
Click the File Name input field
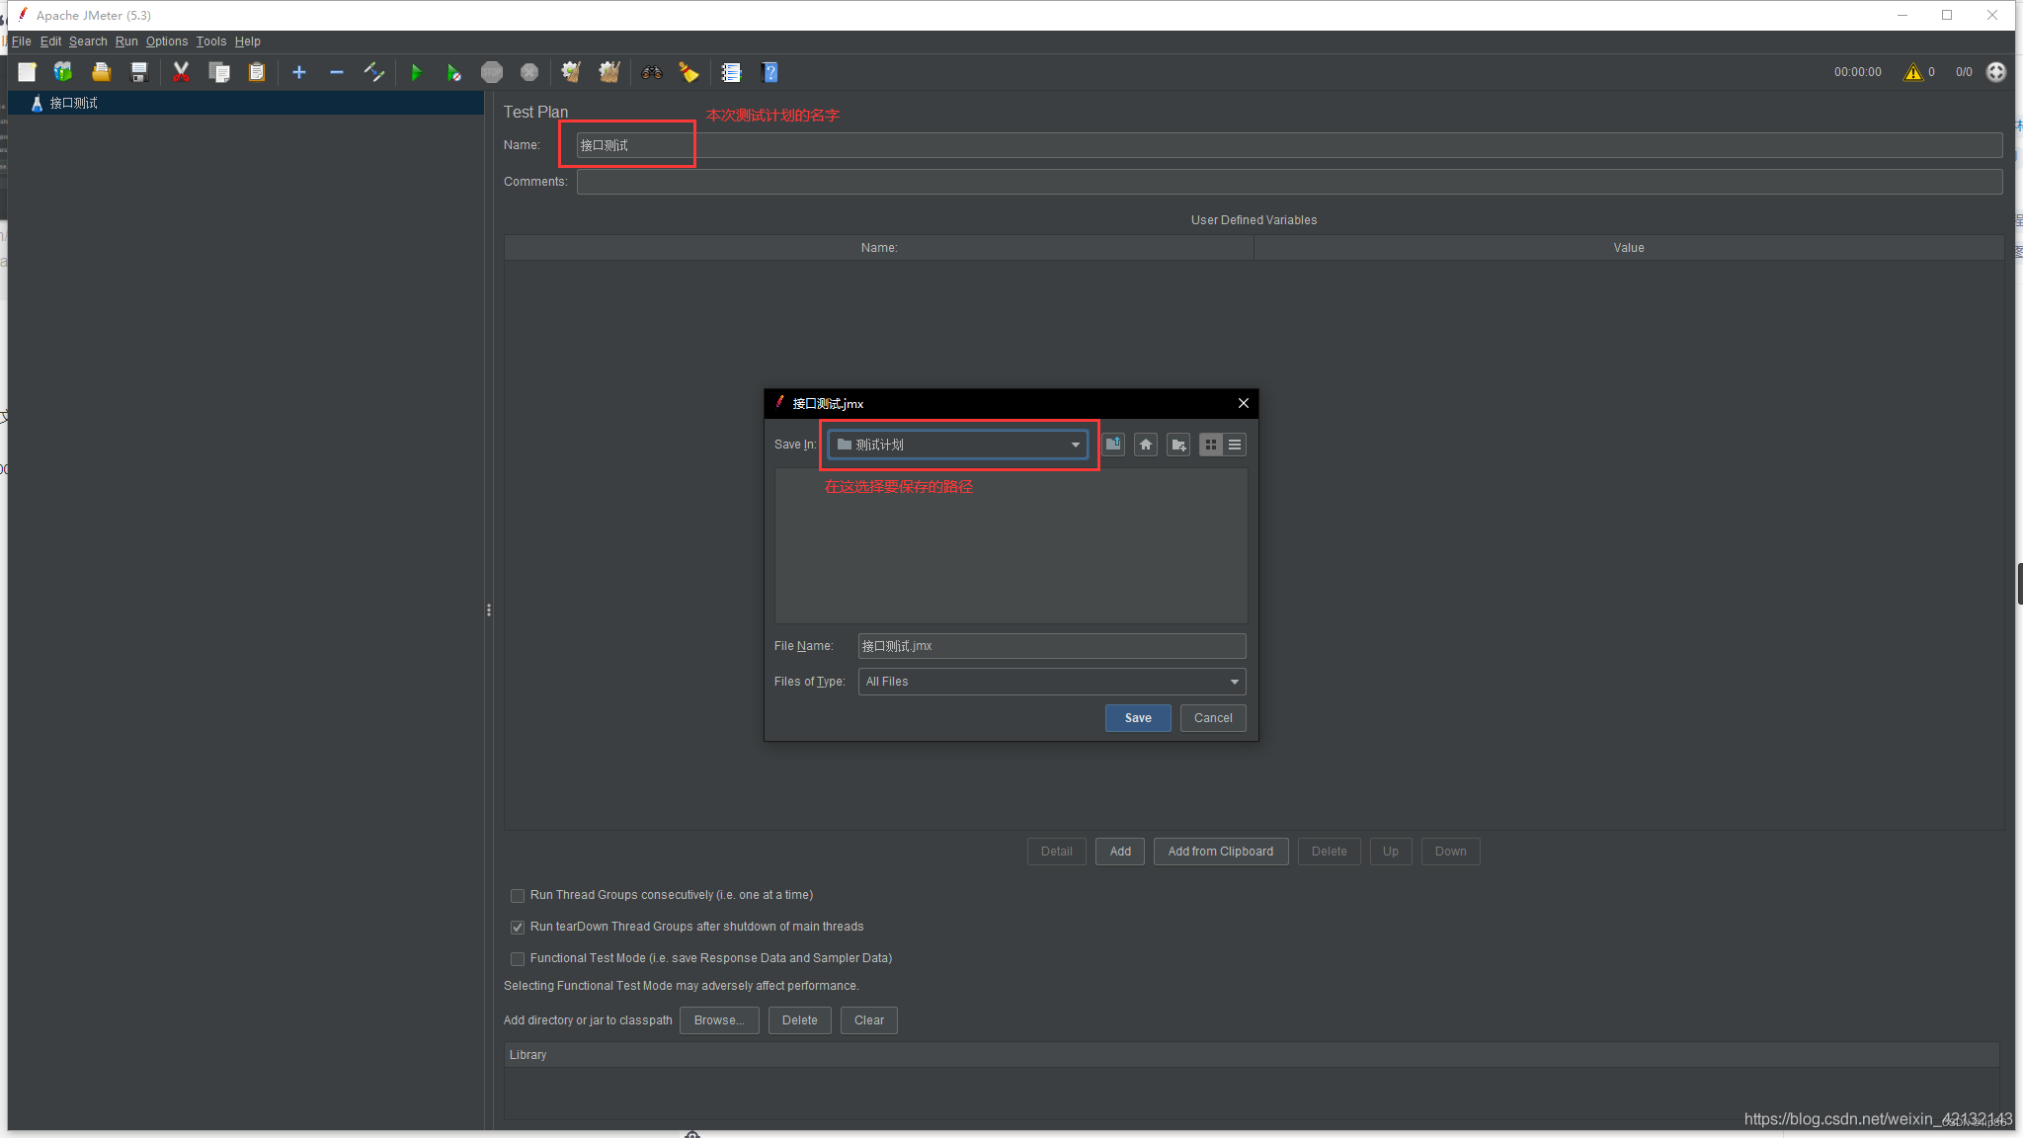1051,646
